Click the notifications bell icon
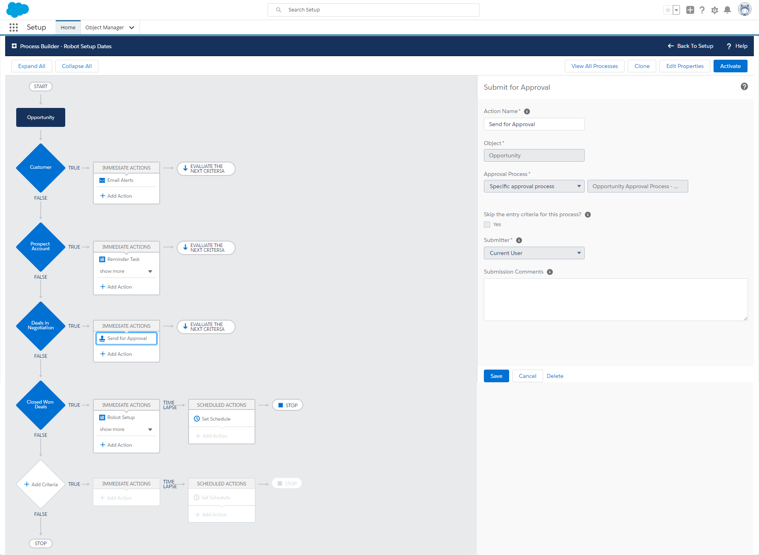Viewport: 759px width, 555px height. [x=727, y=10]
